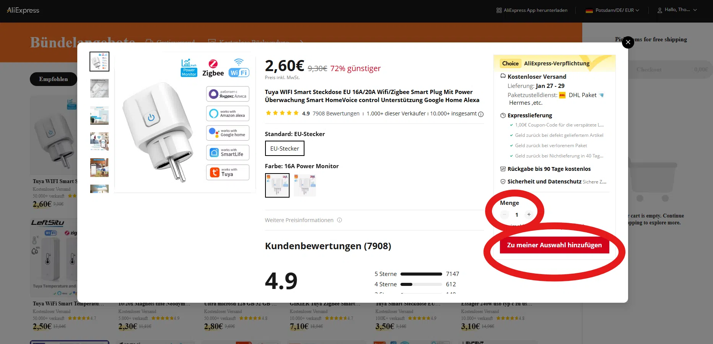
Task: Select the 20A color swatch
Action: point(305,185)
